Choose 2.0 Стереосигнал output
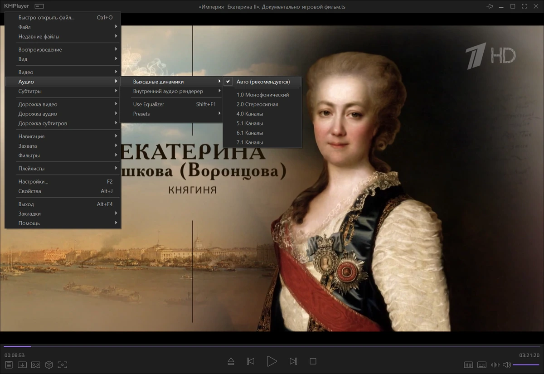The height and width of the screenshot is (374, 544). 262,104
